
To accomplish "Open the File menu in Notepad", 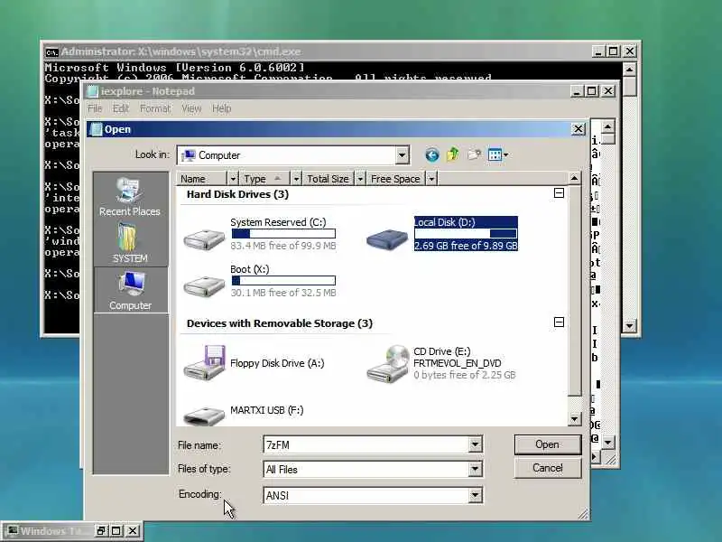I will coord(95,108).
